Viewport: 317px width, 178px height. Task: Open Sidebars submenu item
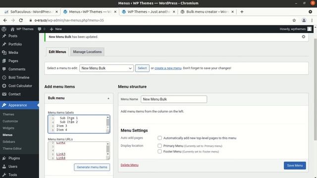[9, 142]
